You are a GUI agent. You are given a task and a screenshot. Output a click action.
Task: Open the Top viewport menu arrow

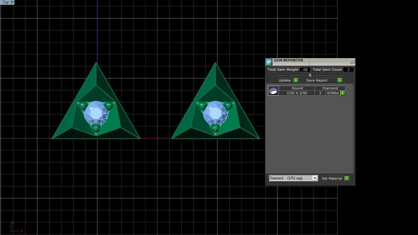13,2
